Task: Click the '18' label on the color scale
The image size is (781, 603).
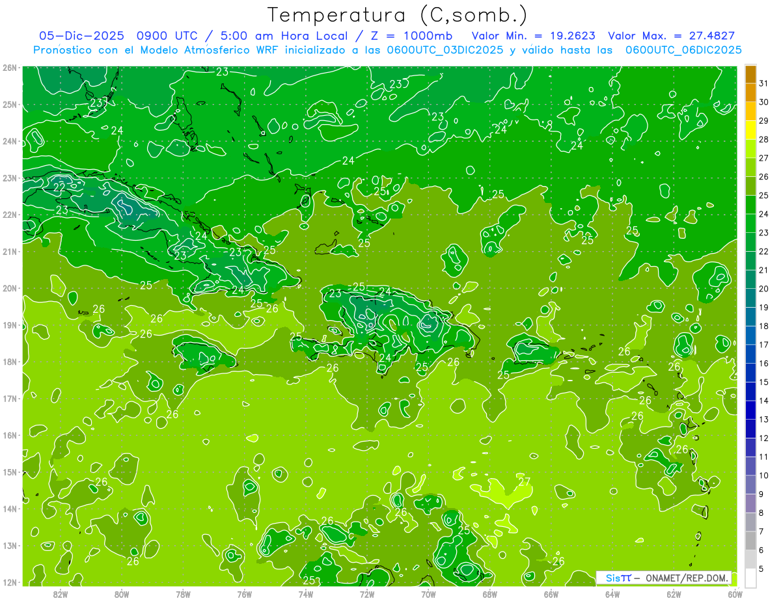Action: (764, 326)
